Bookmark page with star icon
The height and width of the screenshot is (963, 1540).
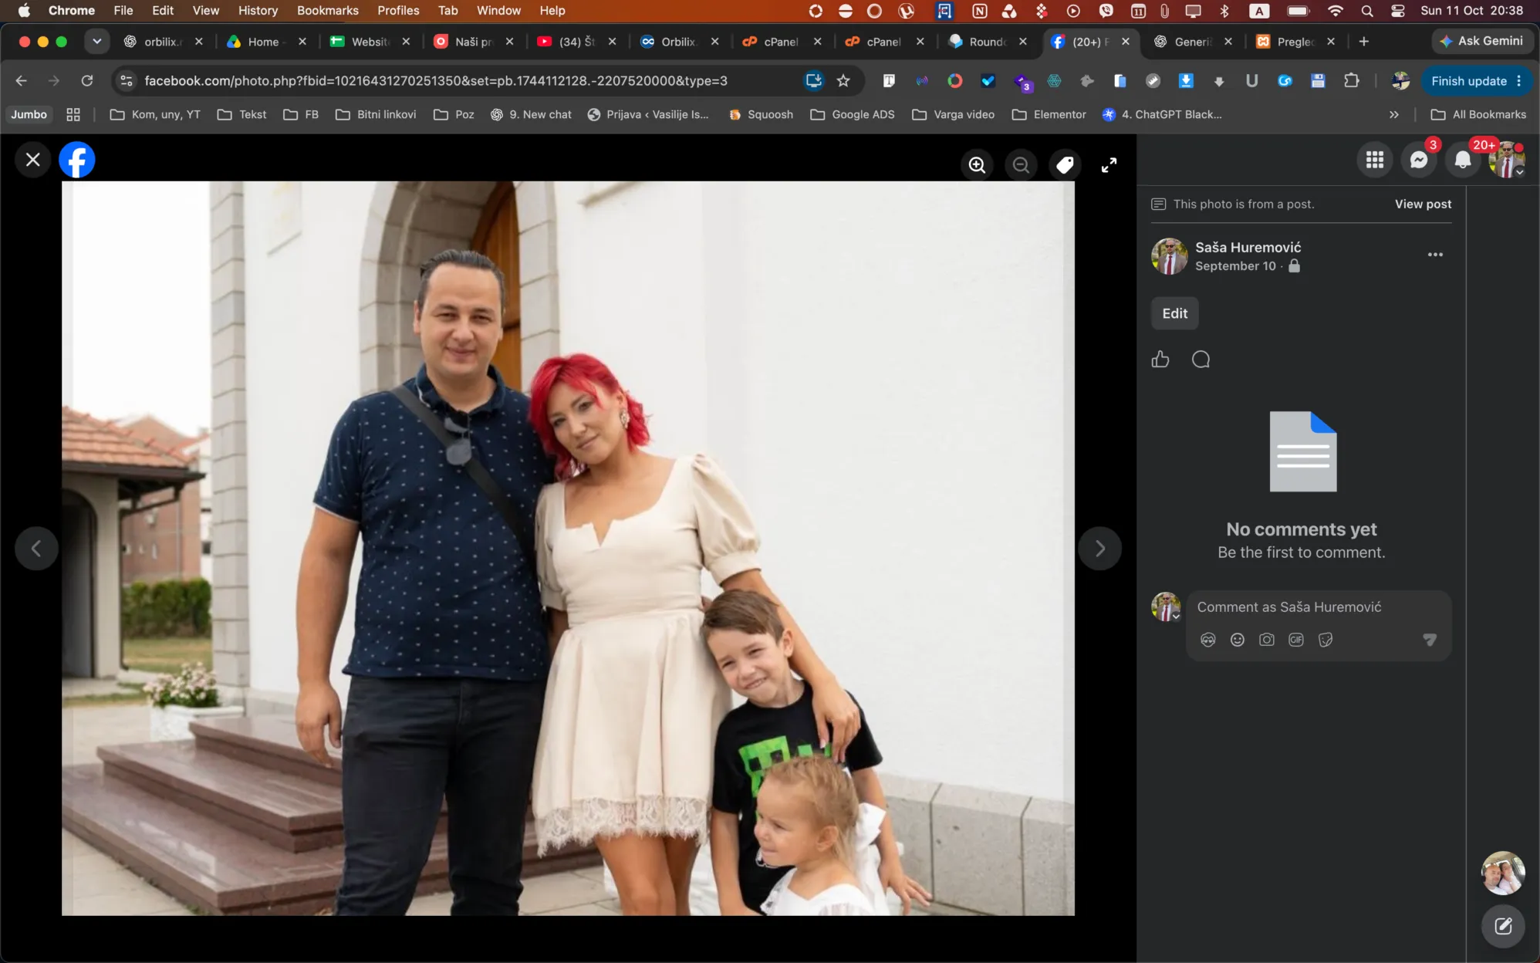point(843,80)
